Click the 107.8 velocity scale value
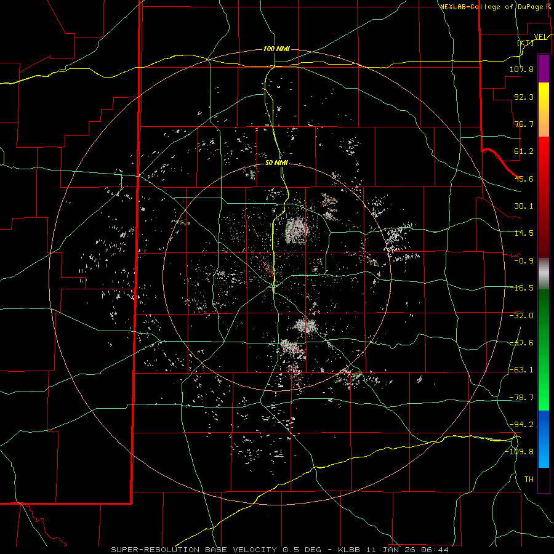Image resolution: width=554 pixels, height=554 pixels. [521, 69]
